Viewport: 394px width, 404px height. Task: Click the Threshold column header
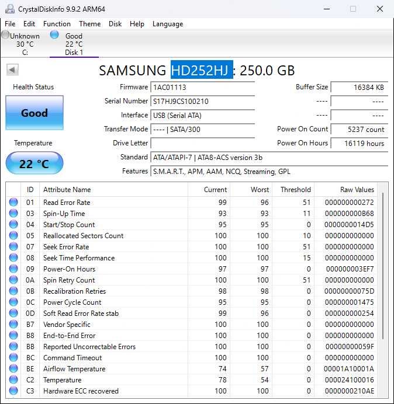(293, 190)
